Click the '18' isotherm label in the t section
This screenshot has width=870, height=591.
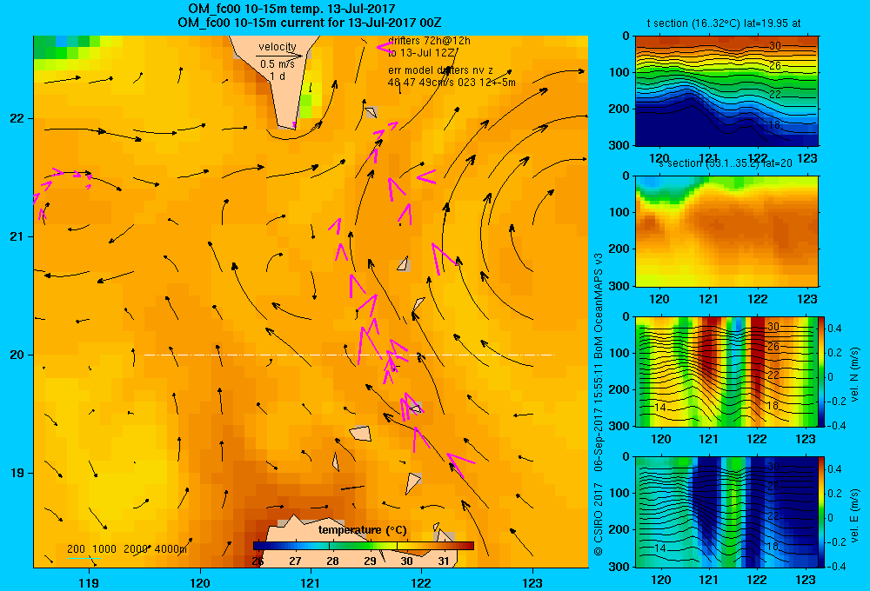pyautogui.click(x=774, y=125)
